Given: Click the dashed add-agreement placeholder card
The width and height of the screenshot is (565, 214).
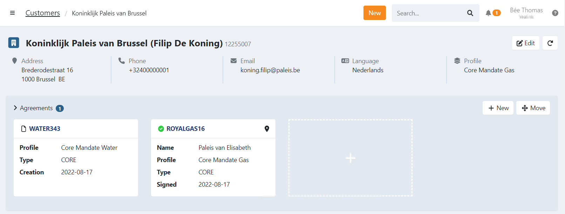Looking at the screenshot, I should coord(350,158).
